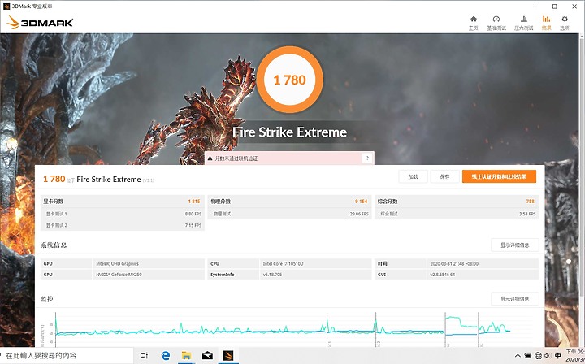Image resolution: width=585 pixels, height=364 pixels.
Task: Launch Microsoft Edge from the taskbar
Action: click(x=166, y=355)
